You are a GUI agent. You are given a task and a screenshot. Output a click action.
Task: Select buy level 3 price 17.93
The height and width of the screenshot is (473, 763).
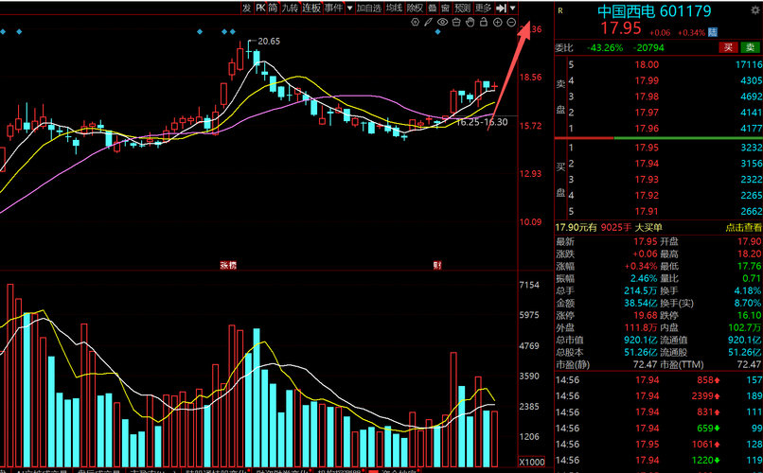[647, 180]
